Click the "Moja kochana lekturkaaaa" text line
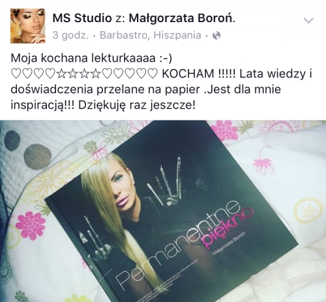 91,58
